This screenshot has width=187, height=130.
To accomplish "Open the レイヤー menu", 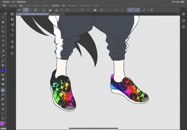I will click(x=45, y=5).
